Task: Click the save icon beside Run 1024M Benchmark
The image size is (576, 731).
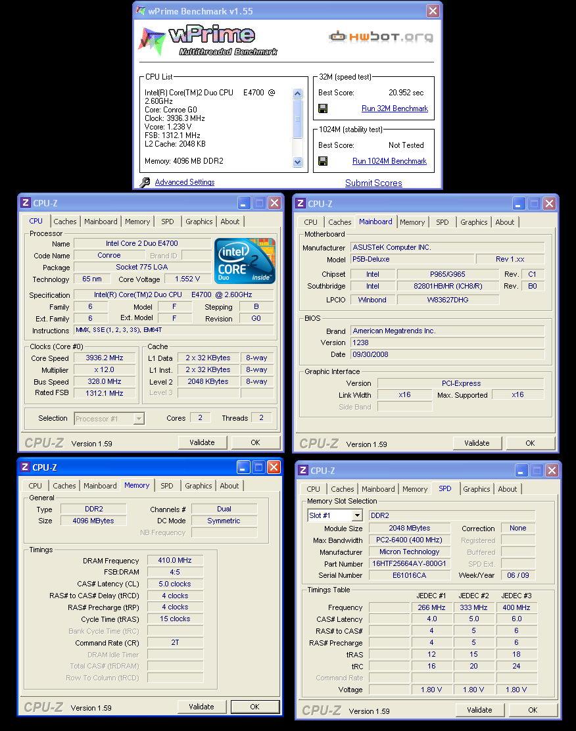Action: (x=322, y=161)
